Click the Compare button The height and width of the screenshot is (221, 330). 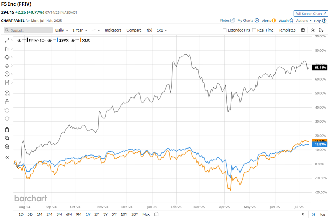click(134, 30)
